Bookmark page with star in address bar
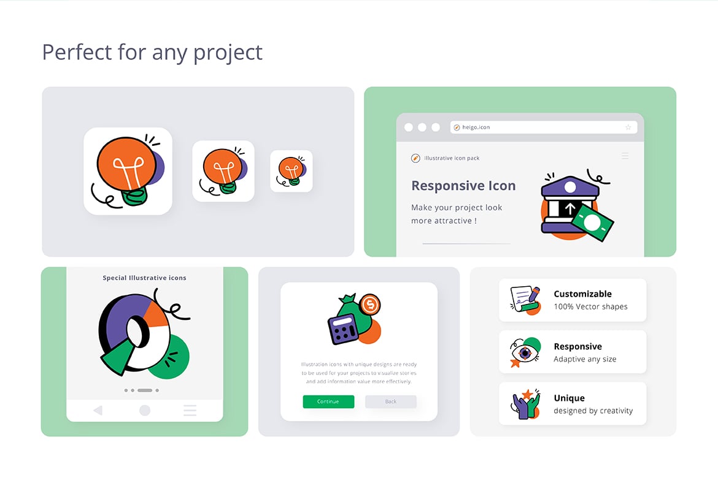This screenshot has width=718, height=478. 628,127
